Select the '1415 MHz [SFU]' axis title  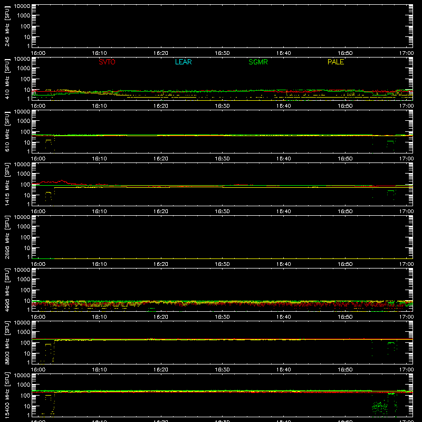7,184
